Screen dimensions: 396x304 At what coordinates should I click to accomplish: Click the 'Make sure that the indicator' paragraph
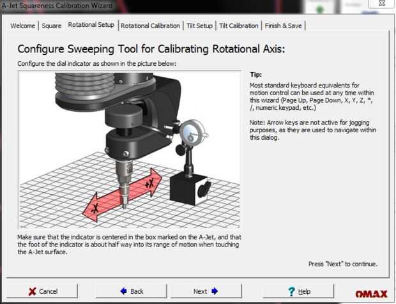tap(129, 245)
